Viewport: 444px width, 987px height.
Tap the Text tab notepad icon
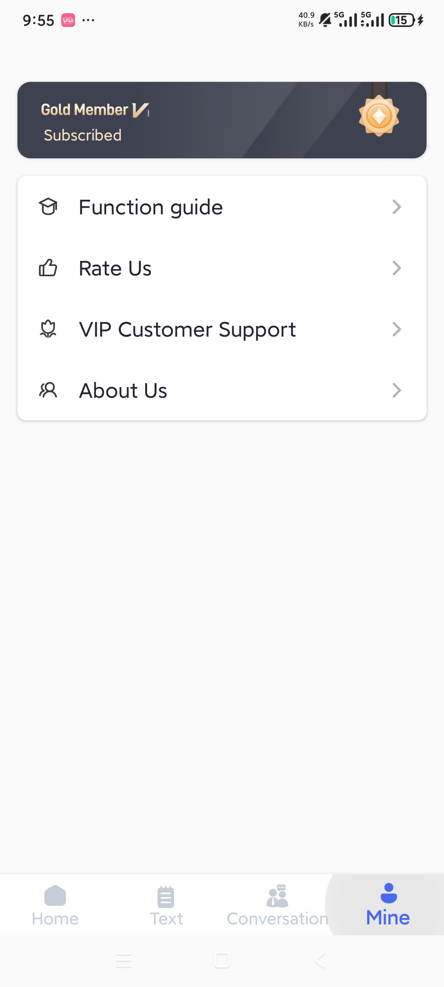coord(166,897)
